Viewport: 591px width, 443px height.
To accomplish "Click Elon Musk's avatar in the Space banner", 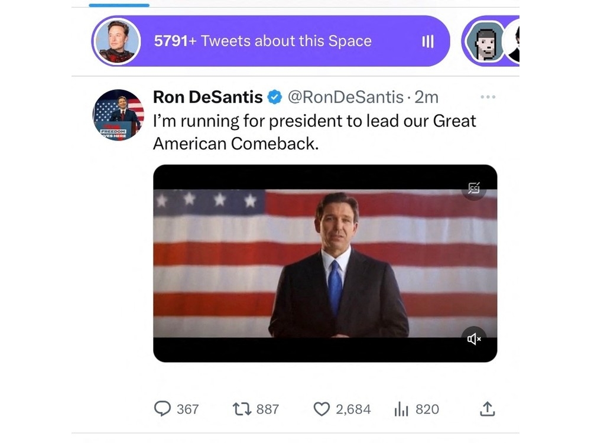I will click(117, 41).
